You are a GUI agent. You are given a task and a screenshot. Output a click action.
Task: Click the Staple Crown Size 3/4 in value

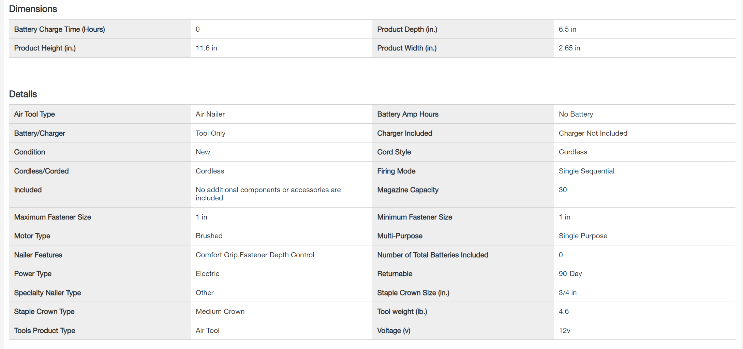pyautogui.click(x=567, y=293)
